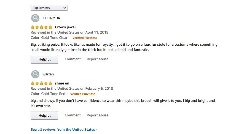The width and height of the screenshot is (228, 134).
Task: Comment on the Crown jewel review
Action: [73, 59]
